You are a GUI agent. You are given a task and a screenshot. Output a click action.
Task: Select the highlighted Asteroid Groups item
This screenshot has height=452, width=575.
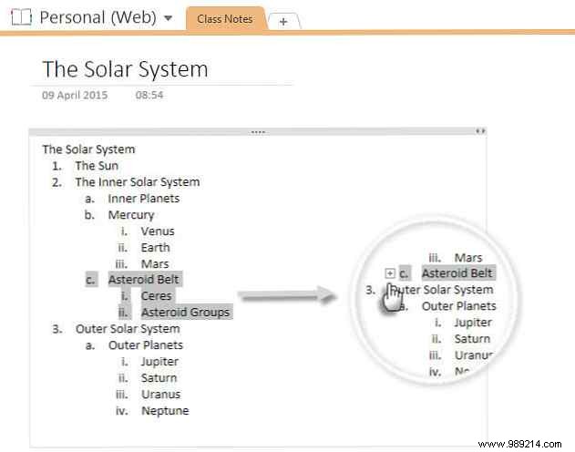[185, 313]
